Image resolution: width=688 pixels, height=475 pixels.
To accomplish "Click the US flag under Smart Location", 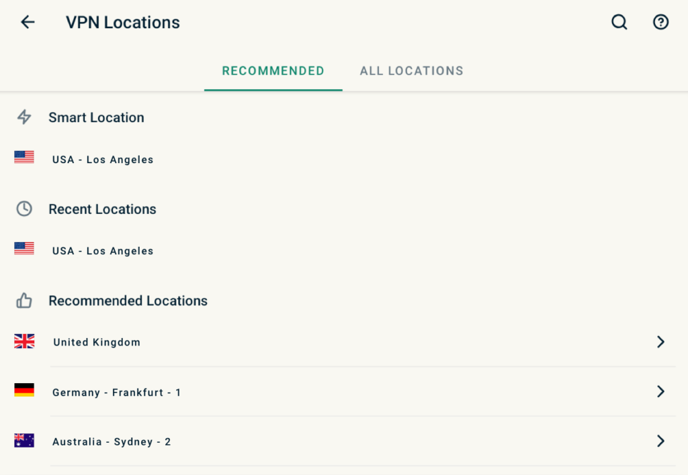I will [x=24, y=157].
